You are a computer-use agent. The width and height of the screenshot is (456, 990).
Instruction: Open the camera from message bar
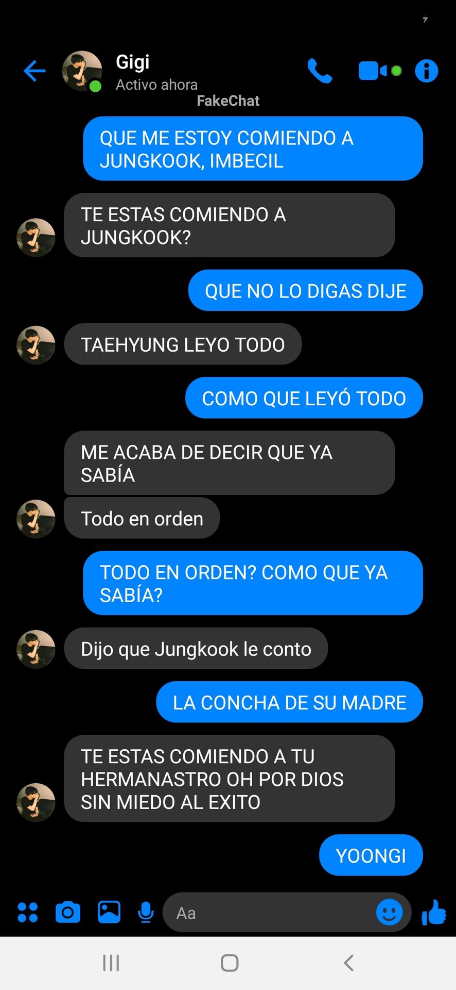click(x=68, y=912)
